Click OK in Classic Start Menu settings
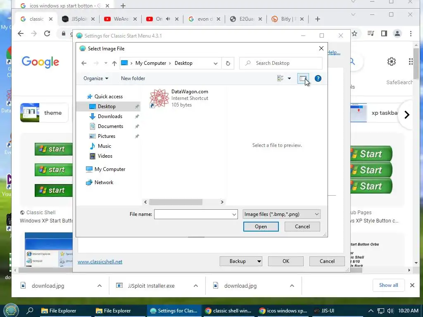This screenshot has height=317, width=423. point(286,261)
